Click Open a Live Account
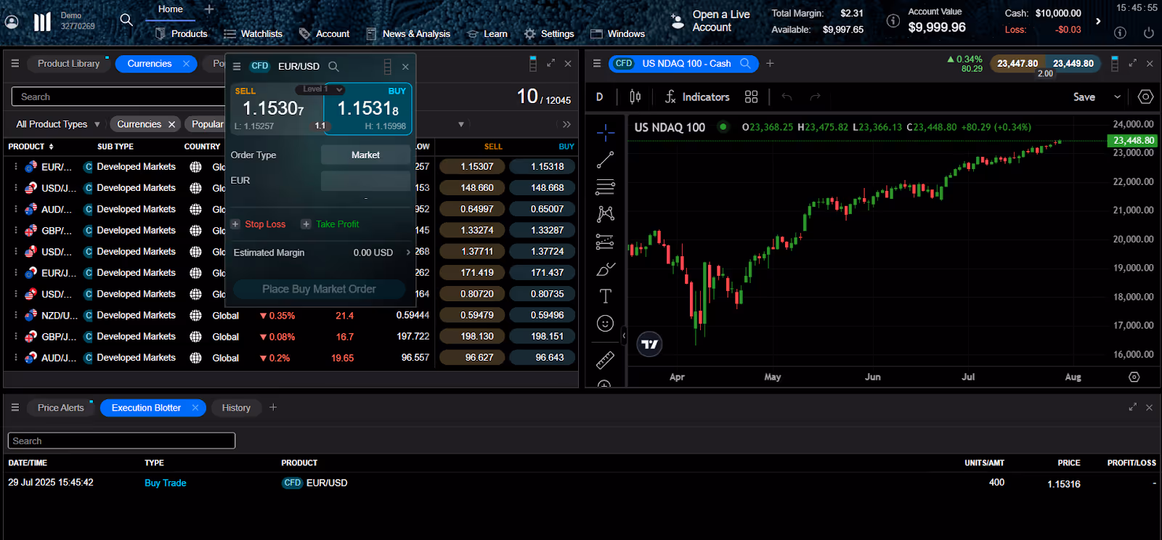The image size is (1162, 540). (x=711, y=20)
